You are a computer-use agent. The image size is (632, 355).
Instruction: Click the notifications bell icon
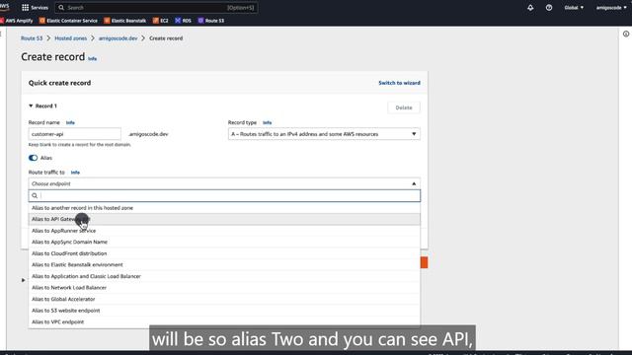[x=530, y=7]
